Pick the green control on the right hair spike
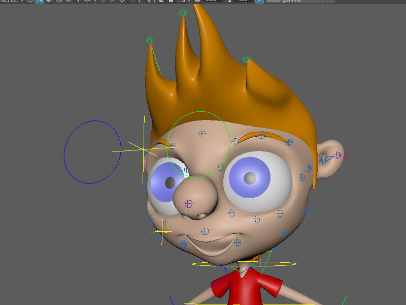The image size is (406, 305). click(x=247, y=59)
